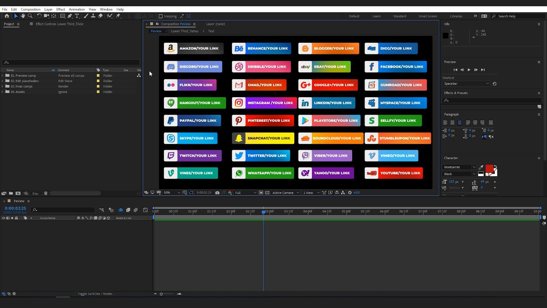Viewport: 547px width, 308px height.
Task: Open the 1 View layout dropdown
Action: pos(311,193)
